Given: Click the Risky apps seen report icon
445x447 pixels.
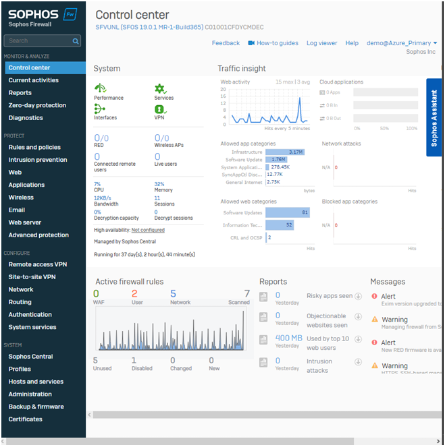Looking at the screenshot, I should tap(263, 297).
